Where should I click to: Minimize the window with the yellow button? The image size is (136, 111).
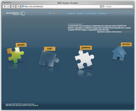point(7,3)
